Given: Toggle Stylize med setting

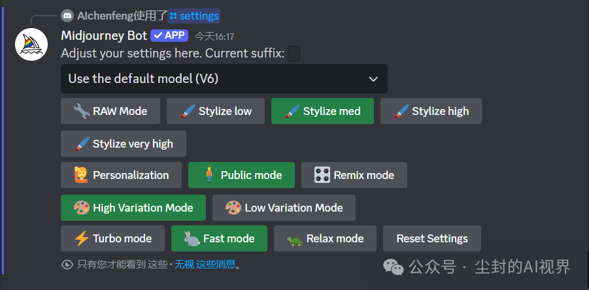Looking at the screenshot, I should [322, 111].
